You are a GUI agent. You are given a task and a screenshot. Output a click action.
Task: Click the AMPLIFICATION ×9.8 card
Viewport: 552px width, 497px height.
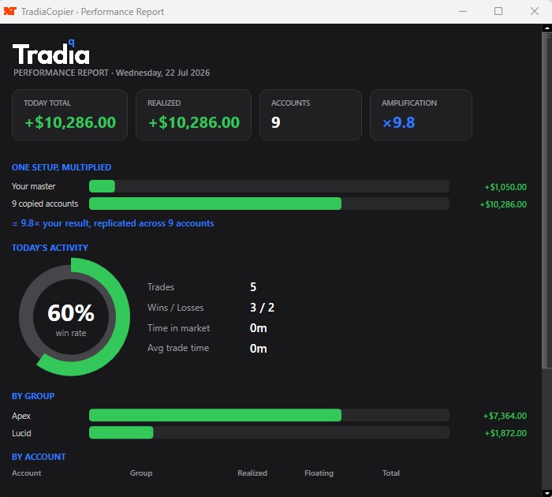click(421, 115)
